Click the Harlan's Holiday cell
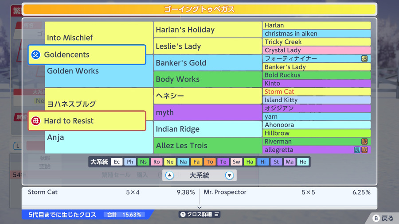The image size is (399, 224). (x=207, y=30)
